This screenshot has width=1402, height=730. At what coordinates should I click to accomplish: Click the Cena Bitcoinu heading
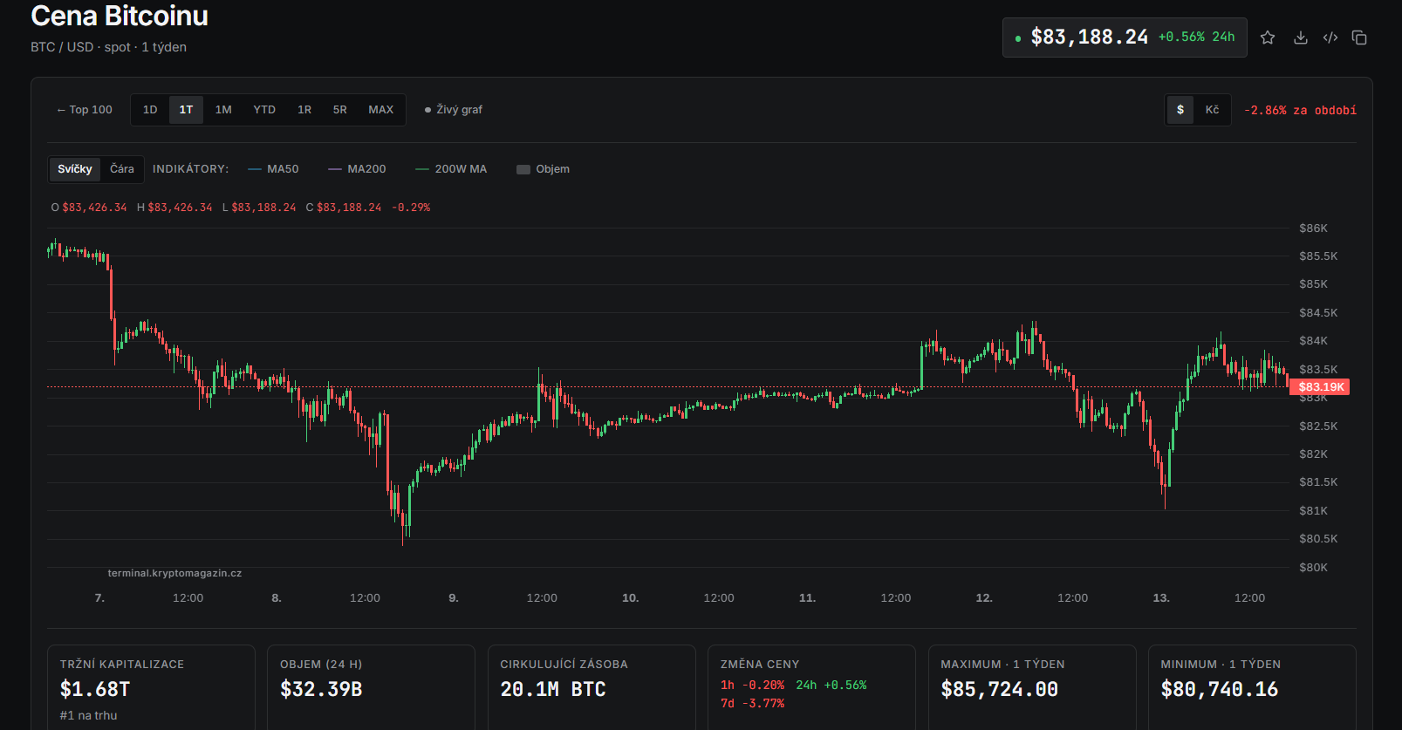point(120,16)
